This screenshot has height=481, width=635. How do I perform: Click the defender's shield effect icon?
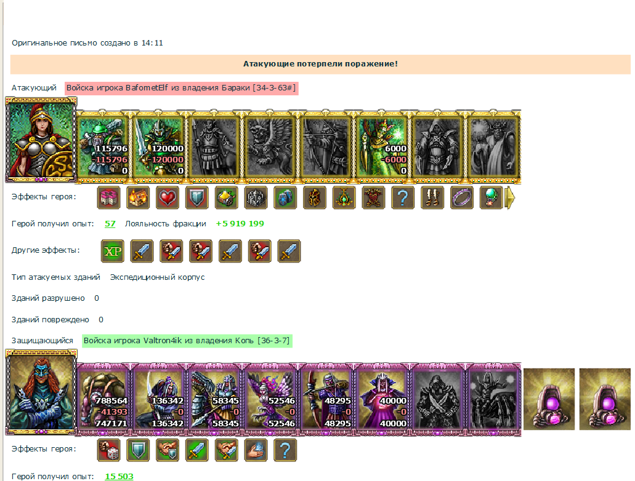tap(138, 450)
